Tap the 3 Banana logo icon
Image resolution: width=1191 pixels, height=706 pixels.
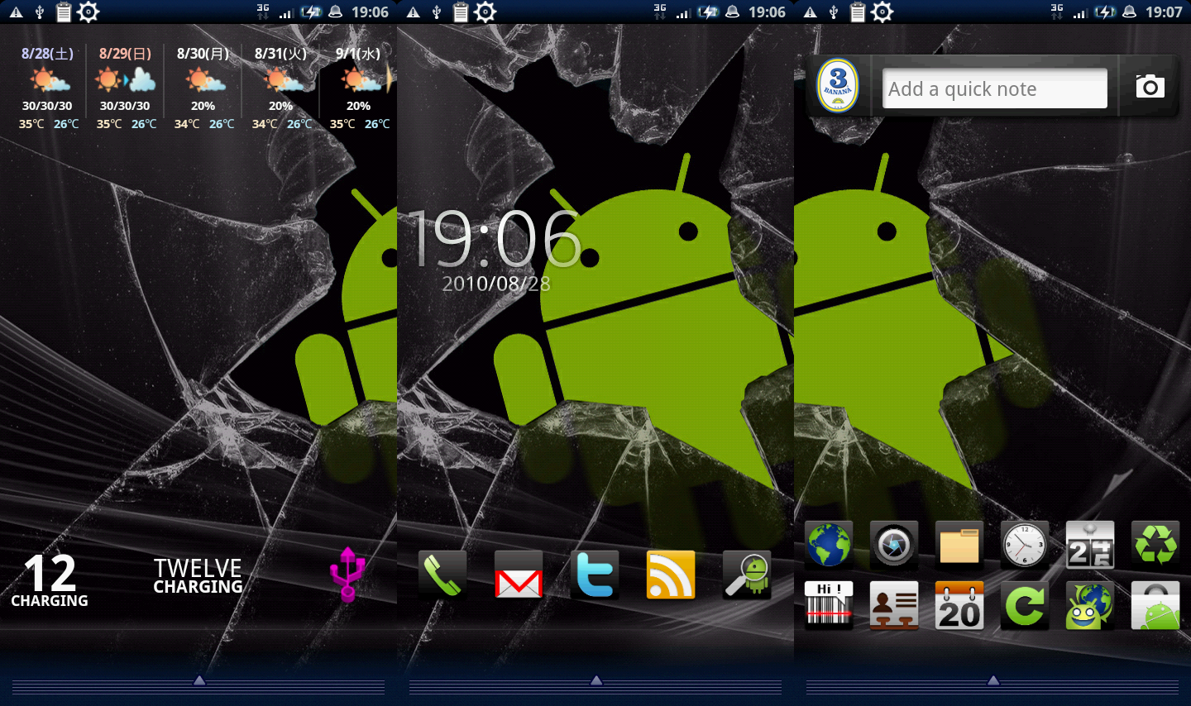838,86
